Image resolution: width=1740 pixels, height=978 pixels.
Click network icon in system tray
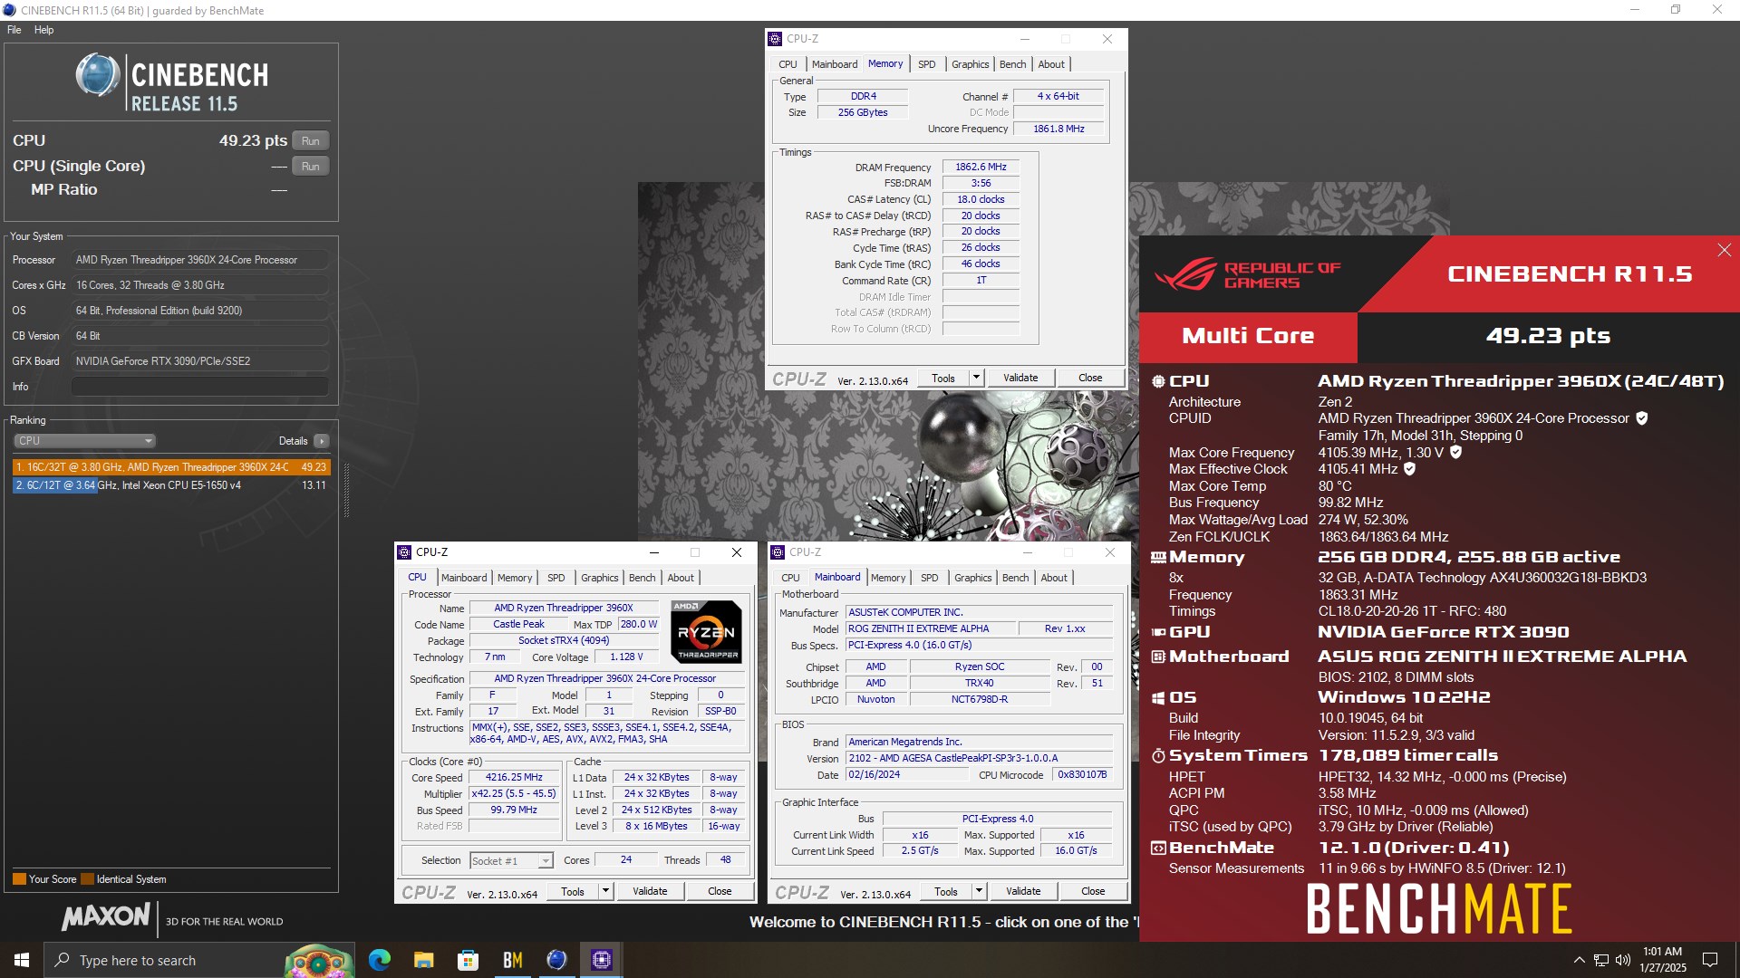1601,960
